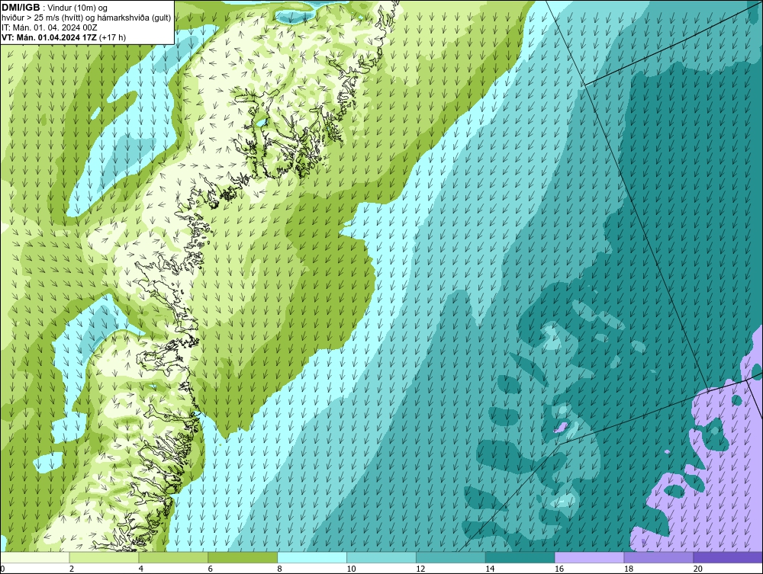Click the scale label 6

pyautogui.click(x=211, y=569)
